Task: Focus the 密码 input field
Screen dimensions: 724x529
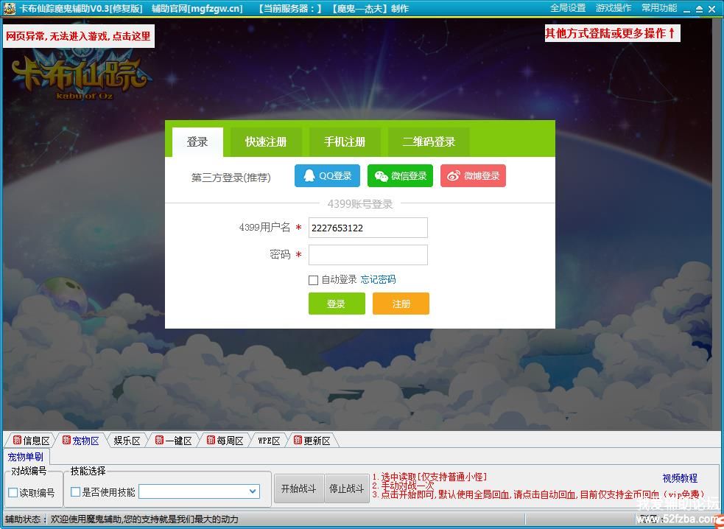Action: point(368,255)
